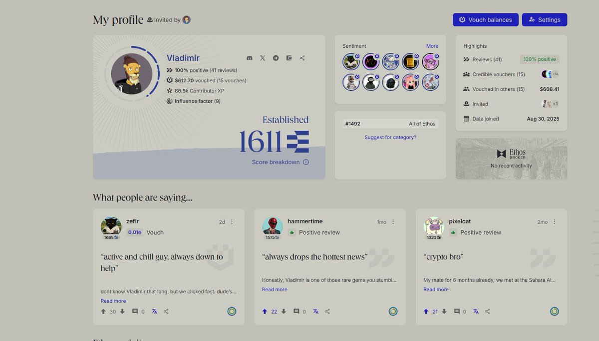Click $612.70 vouched stat
Image resolution: width=599 pixels, height=341 pixels.
click(x=206, y=80)
